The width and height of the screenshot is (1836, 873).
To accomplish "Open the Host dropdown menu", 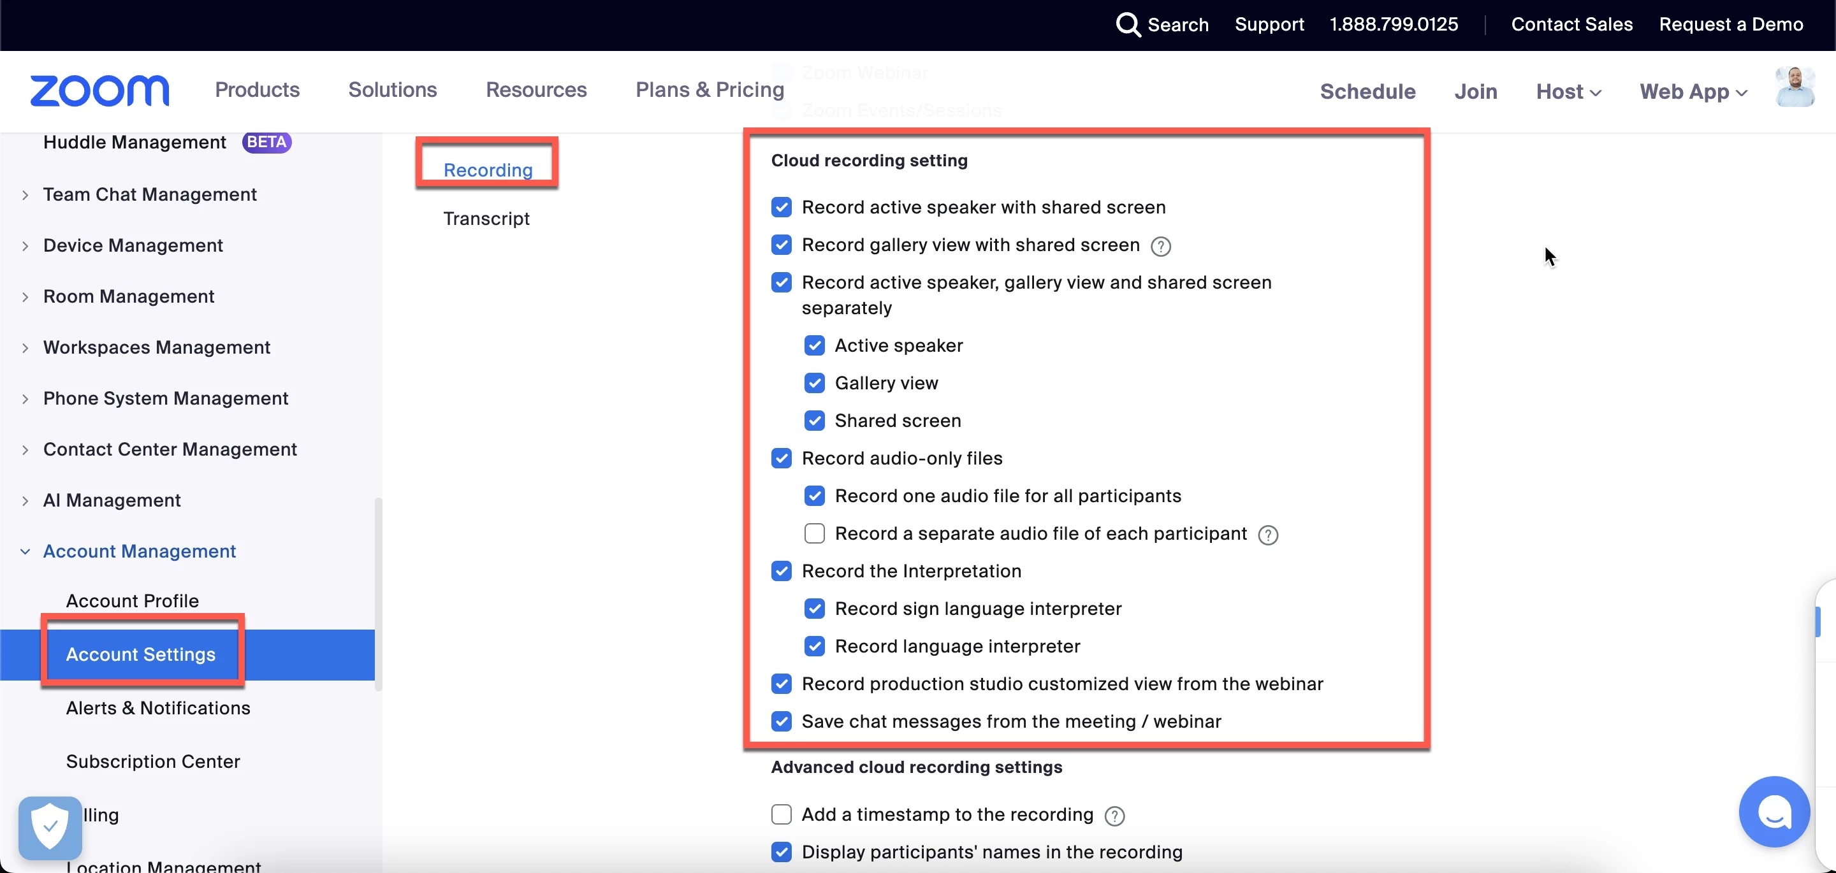I will point(1568,92).
